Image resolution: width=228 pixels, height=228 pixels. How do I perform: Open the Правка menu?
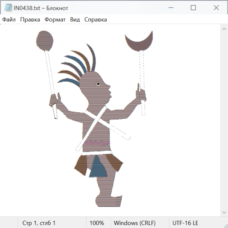[x=30, y=20]
